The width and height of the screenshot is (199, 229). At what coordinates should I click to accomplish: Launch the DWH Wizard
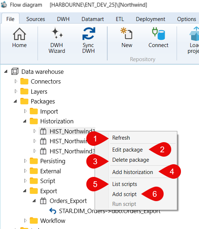pyautogui.click(x=57, y=33)
